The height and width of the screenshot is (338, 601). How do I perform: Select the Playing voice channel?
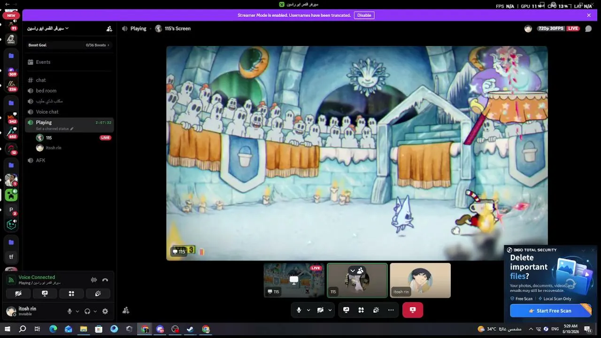69,125
